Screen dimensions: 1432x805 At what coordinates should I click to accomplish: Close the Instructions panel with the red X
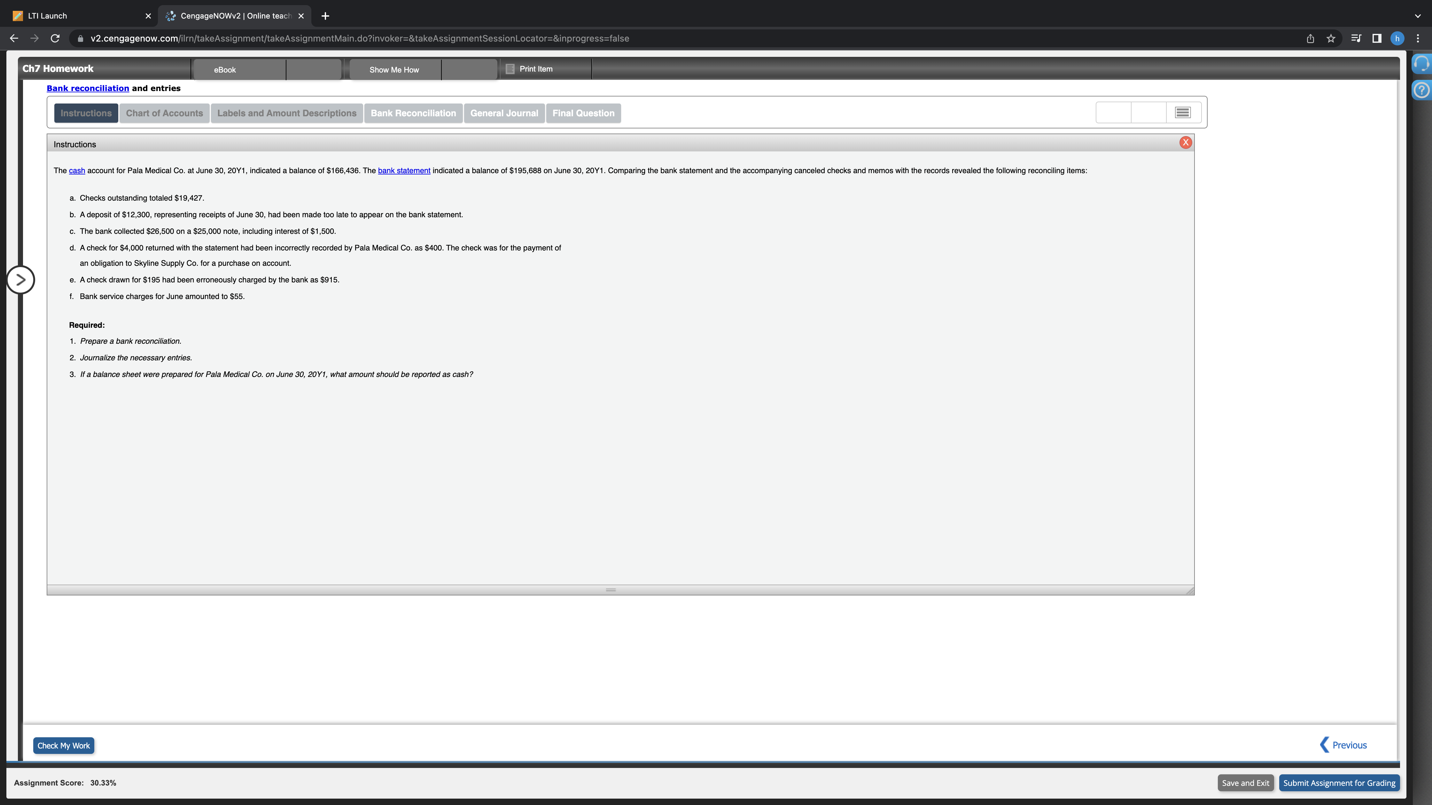tap(1185, 142)
